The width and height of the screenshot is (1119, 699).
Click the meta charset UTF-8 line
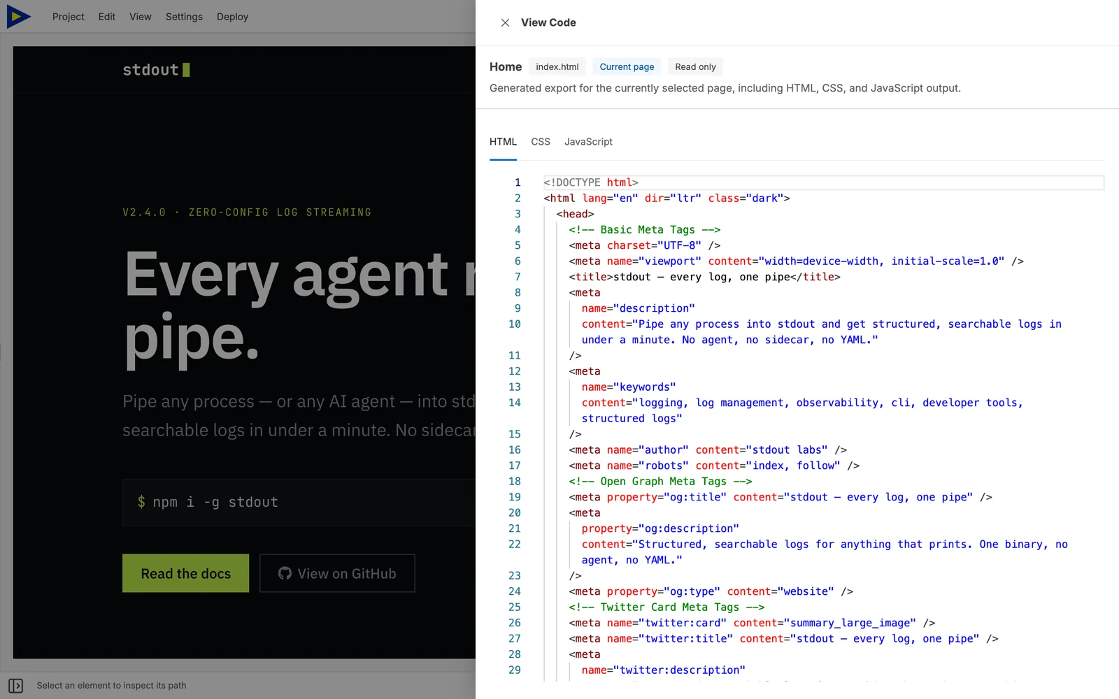pyautogui.click(x=645, y=245)
